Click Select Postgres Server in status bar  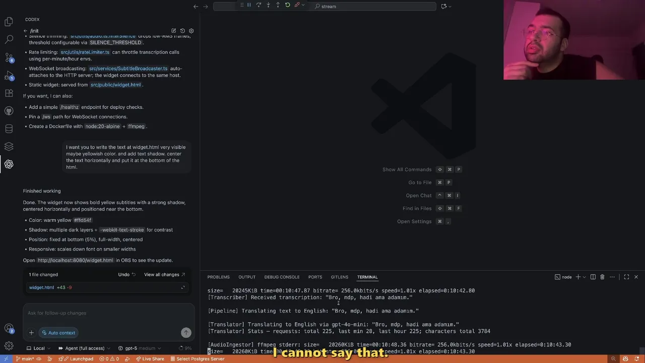click(197, 359)
